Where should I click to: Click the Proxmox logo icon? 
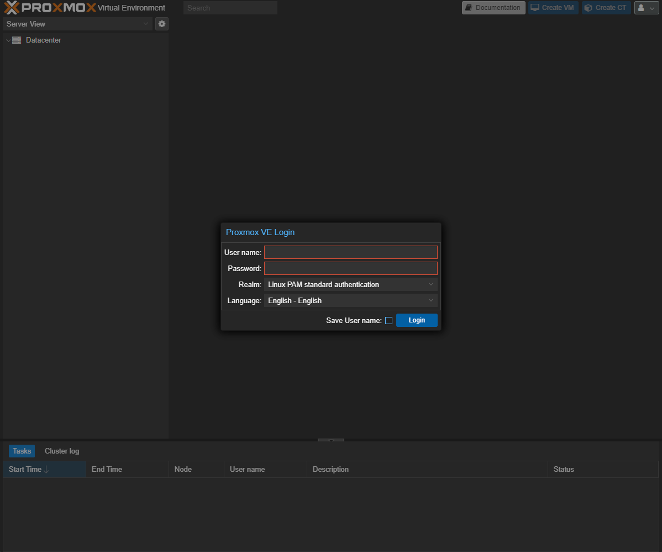(12, 8)
